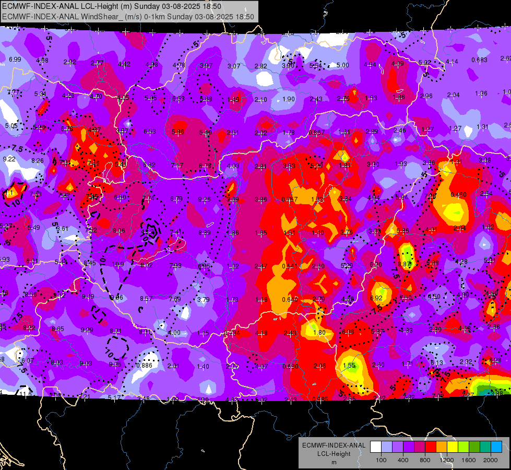The image size is (511, 470).
Task: Click the legend tick label 2000
Action: point(491,460)
